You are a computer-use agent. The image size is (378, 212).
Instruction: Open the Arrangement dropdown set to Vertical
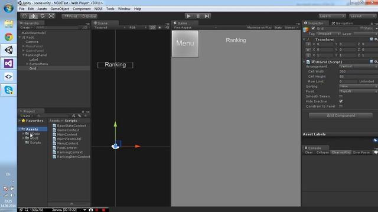click(x=359, y=67)
